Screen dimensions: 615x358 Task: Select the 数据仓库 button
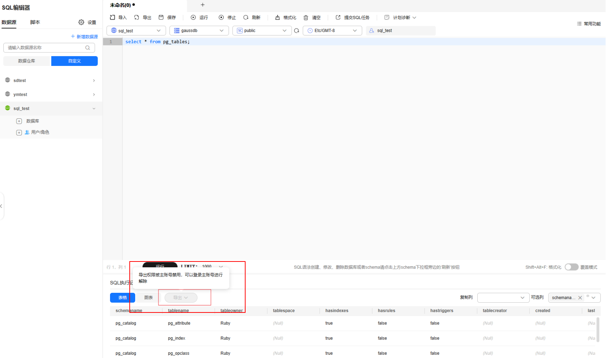click(27, 61)
